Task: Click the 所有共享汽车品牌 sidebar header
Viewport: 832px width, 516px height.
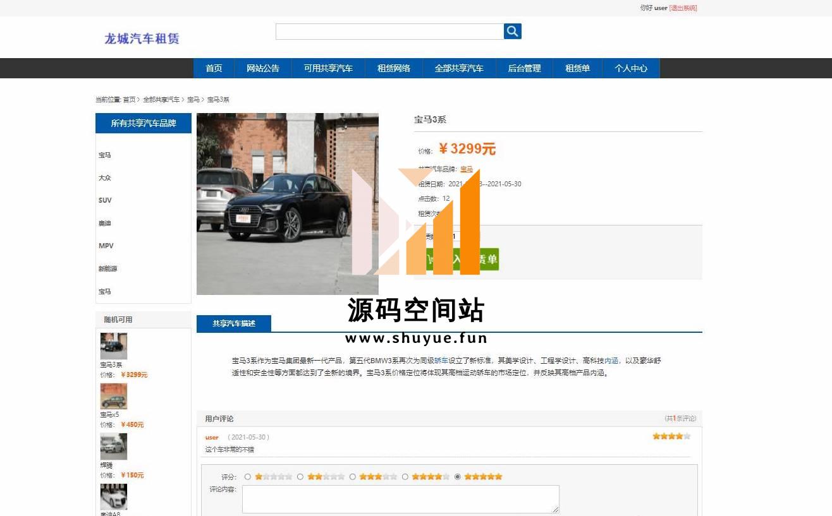Action: (x=144, y=123)
